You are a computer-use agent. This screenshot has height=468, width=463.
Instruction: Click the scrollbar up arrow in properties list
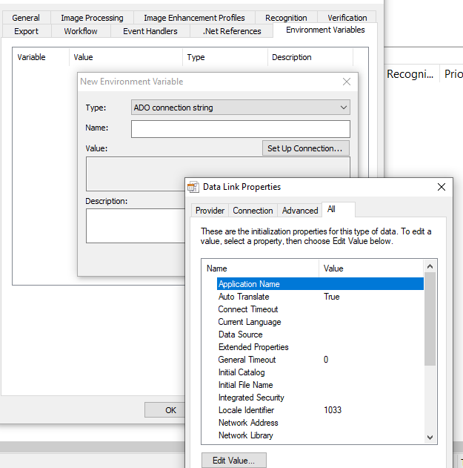coord(430,266)
